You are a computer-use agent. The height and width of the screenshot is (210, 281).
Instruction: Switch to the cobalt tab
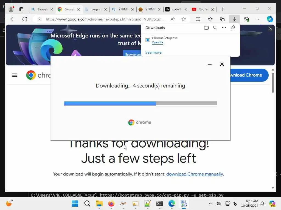pos(176,9)
